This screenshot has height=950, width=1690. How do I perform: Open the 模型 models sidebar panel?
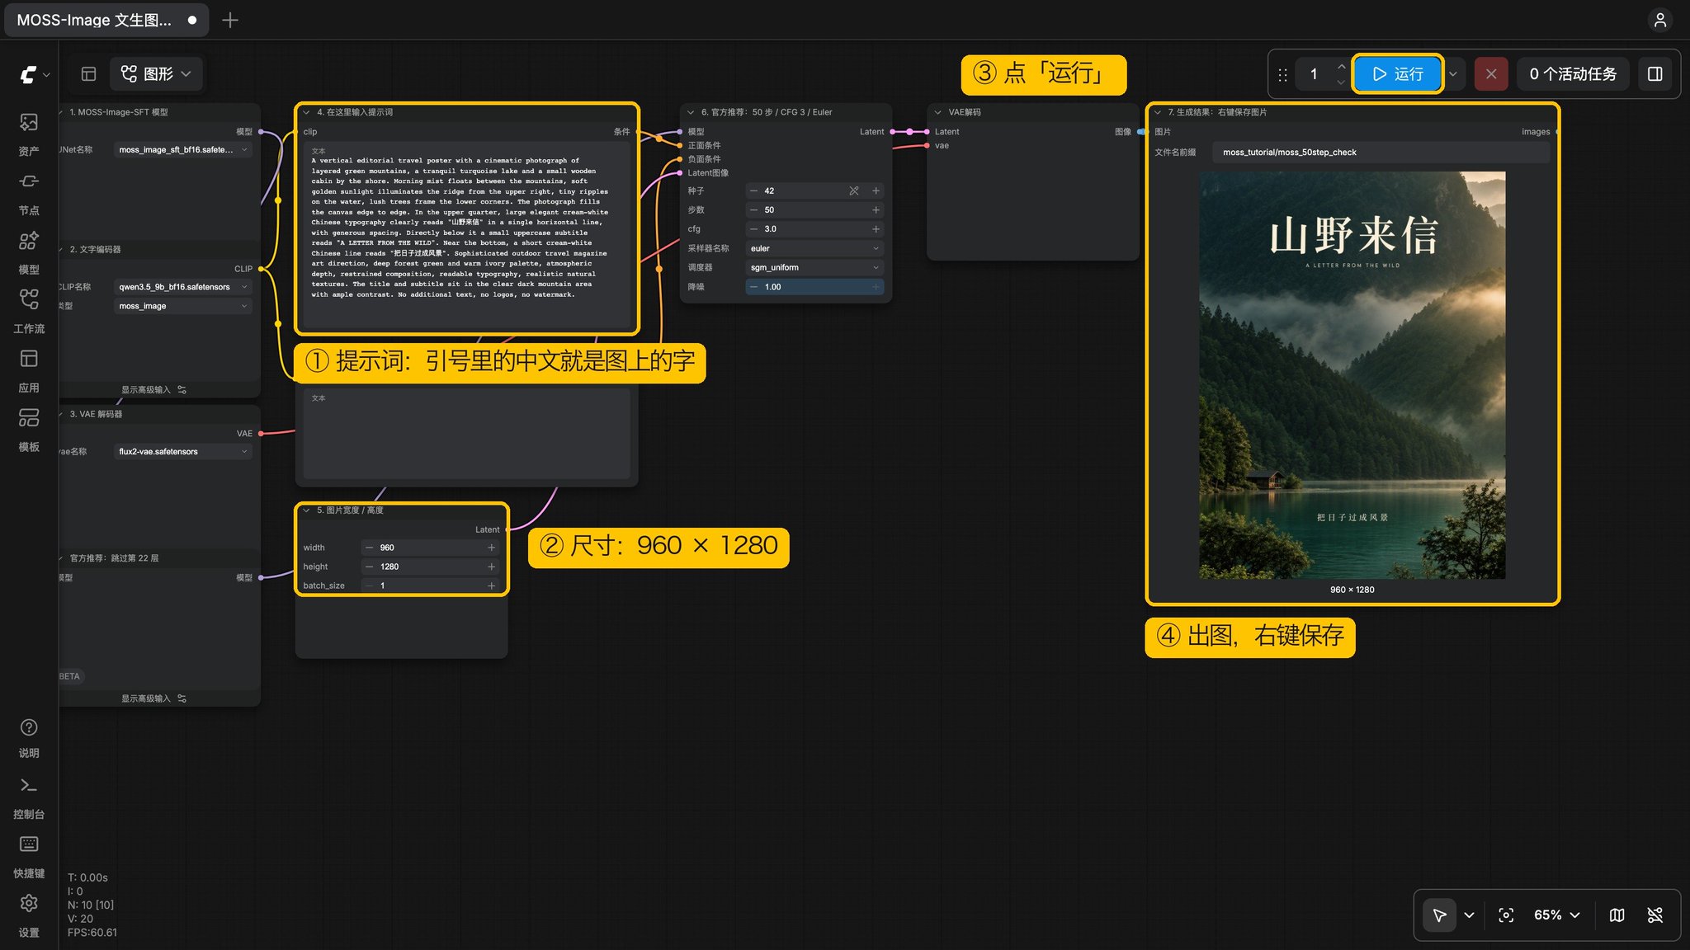pos(29,252)
